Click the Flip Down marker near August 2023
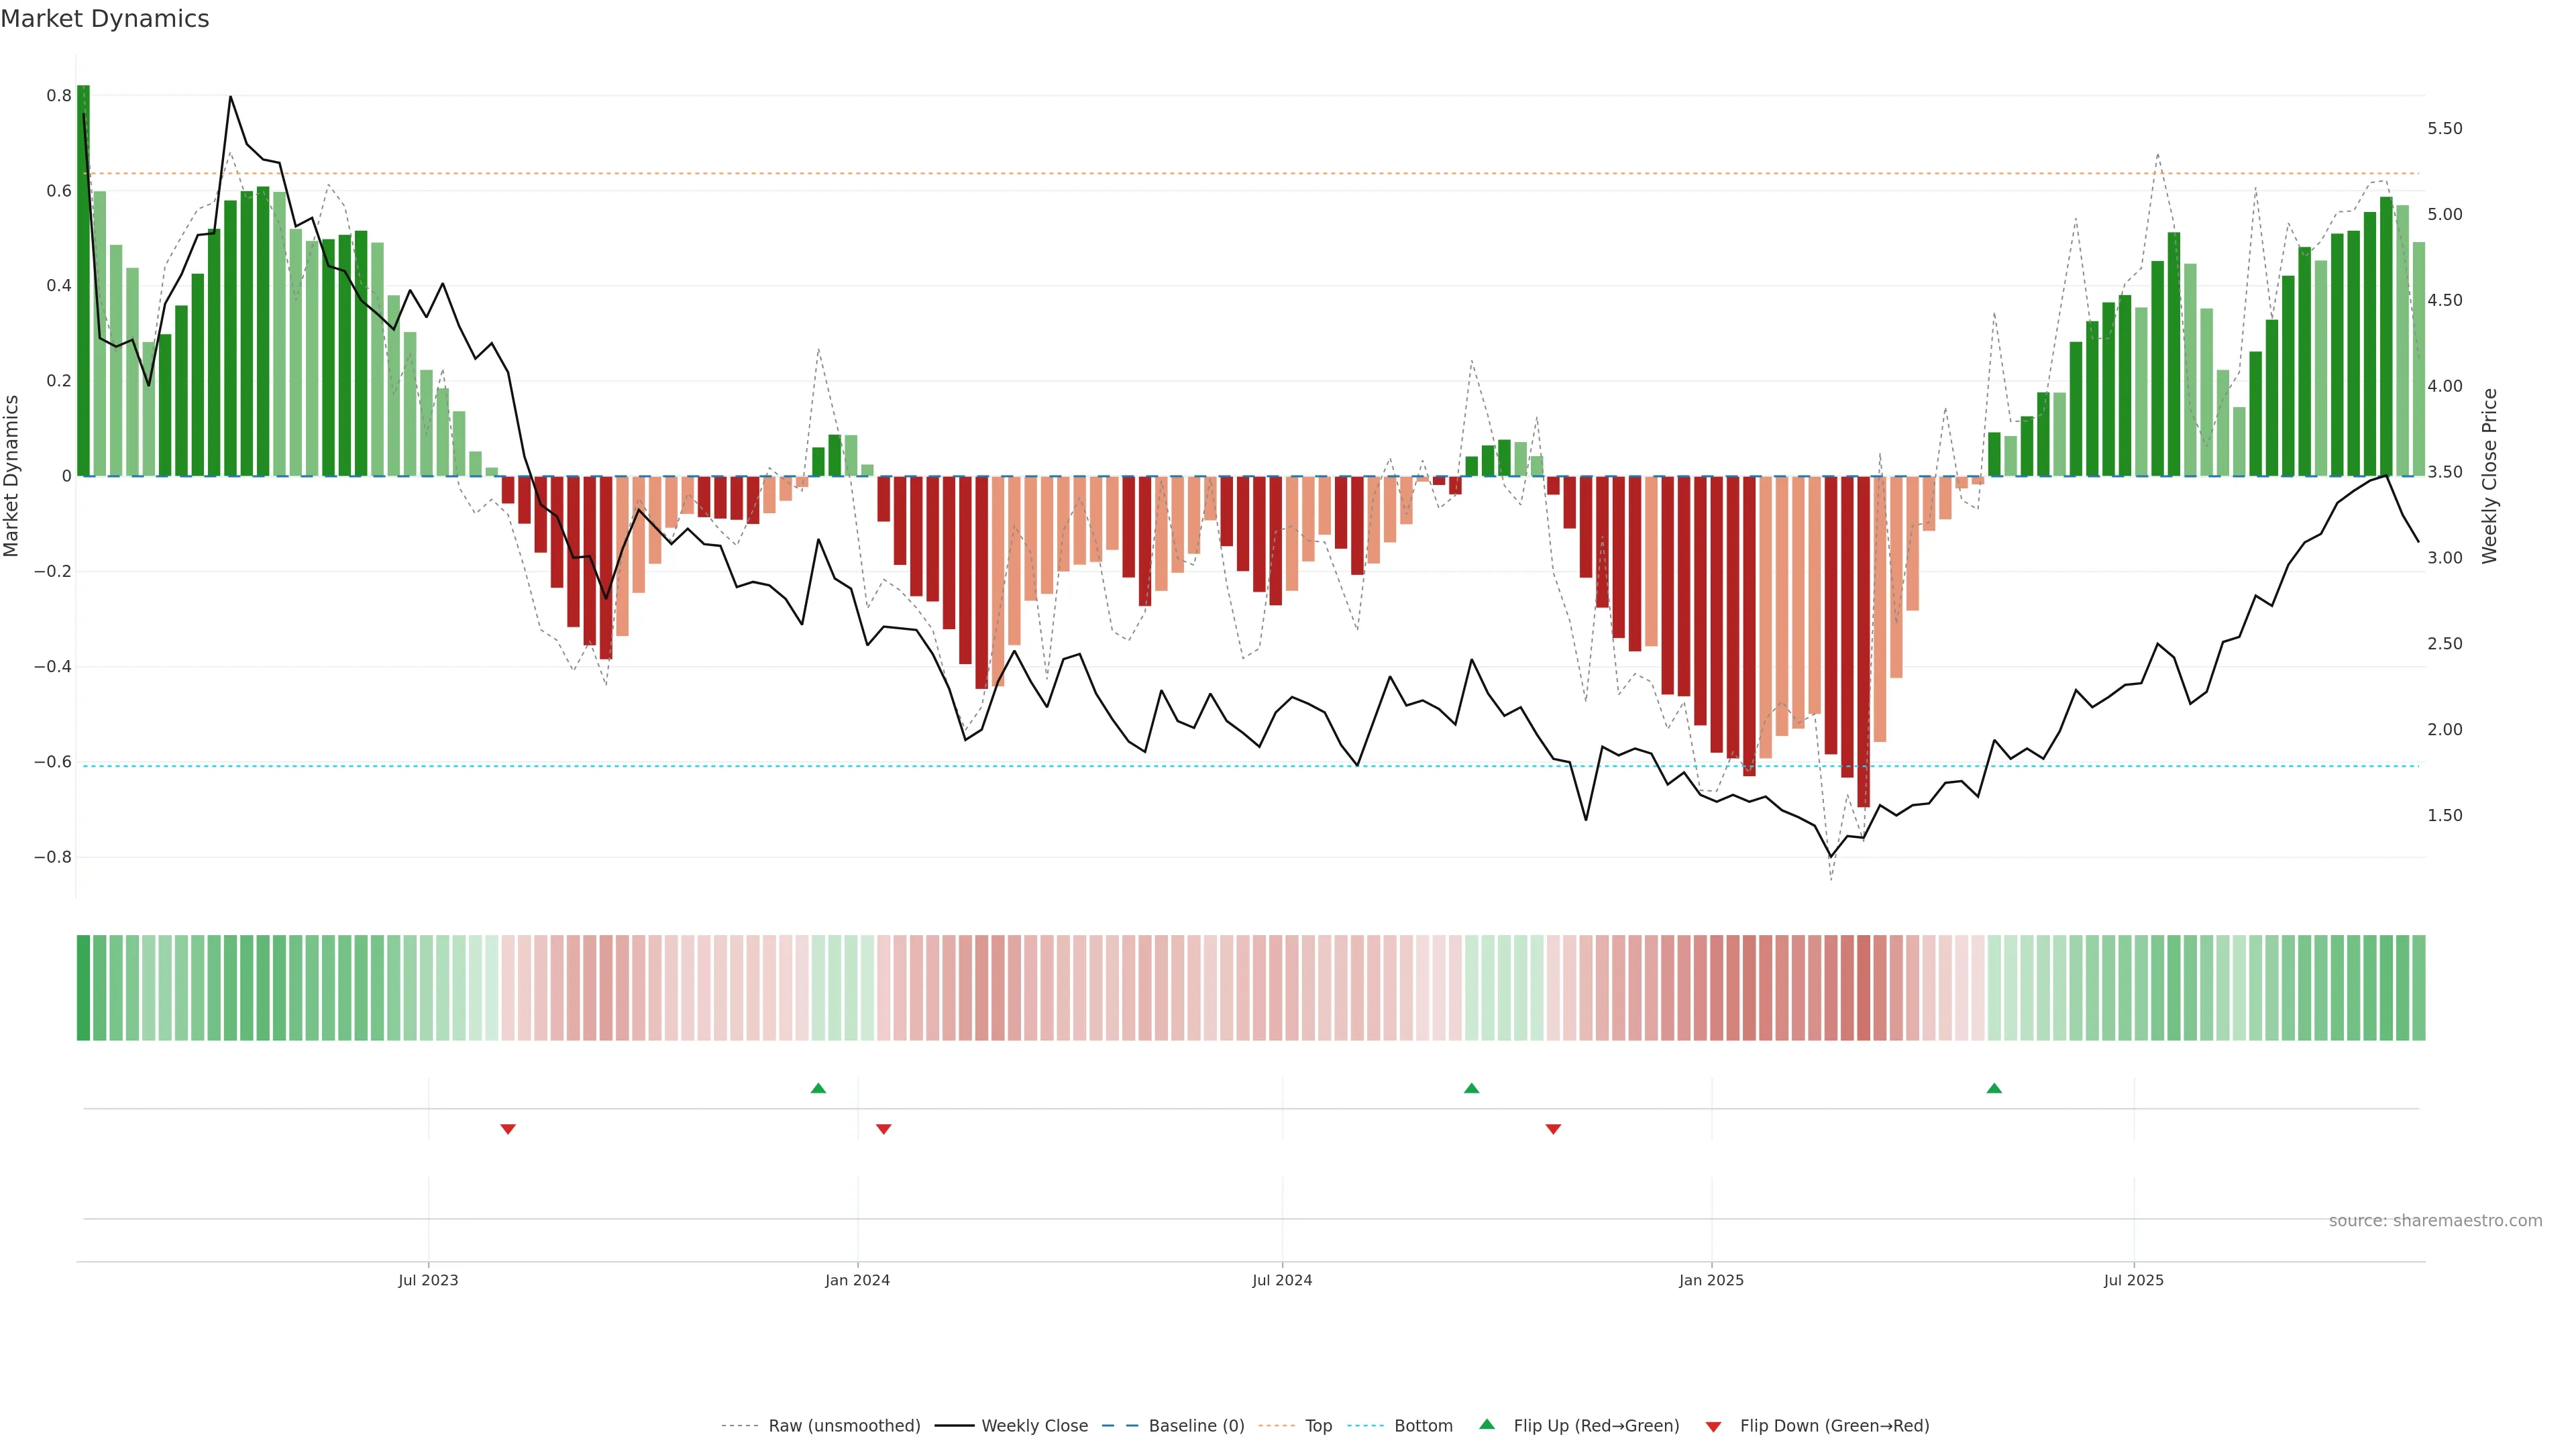 click(x=508, y=1129)
